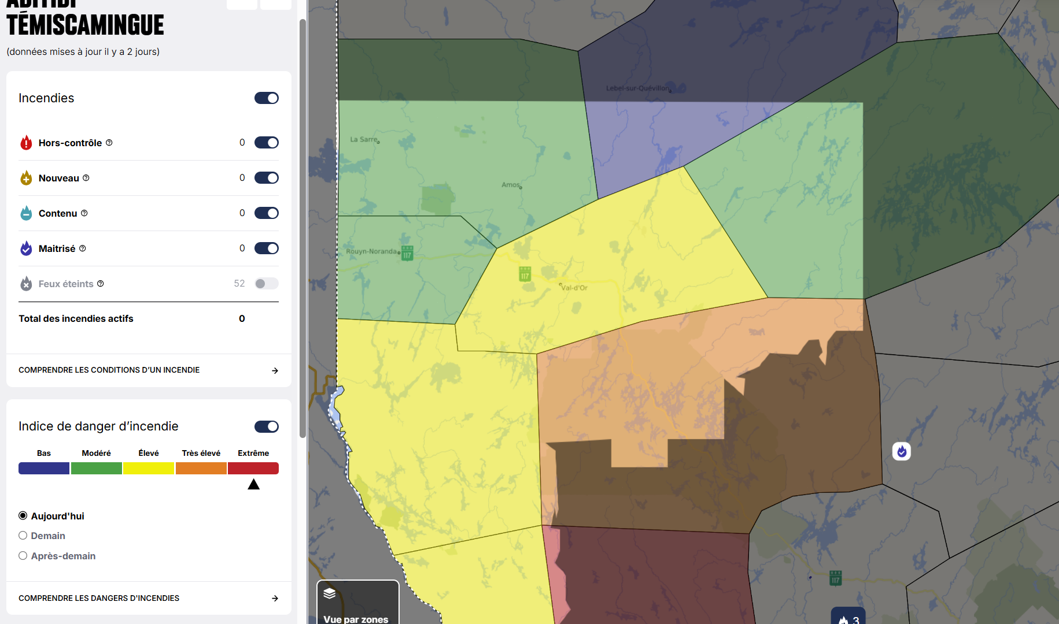This screenshot has width=1059, height=624.
Task: Enable the Feux éteints toggle
Action: coord(267,284)
